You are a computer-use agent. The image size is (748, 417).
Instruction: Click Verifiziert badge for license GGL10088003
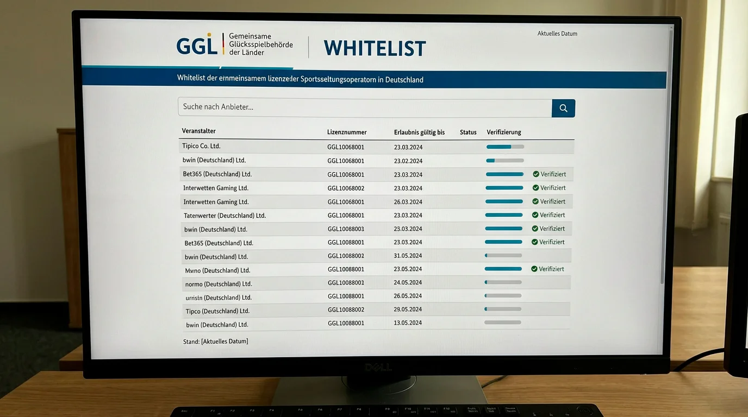[548, 229]
